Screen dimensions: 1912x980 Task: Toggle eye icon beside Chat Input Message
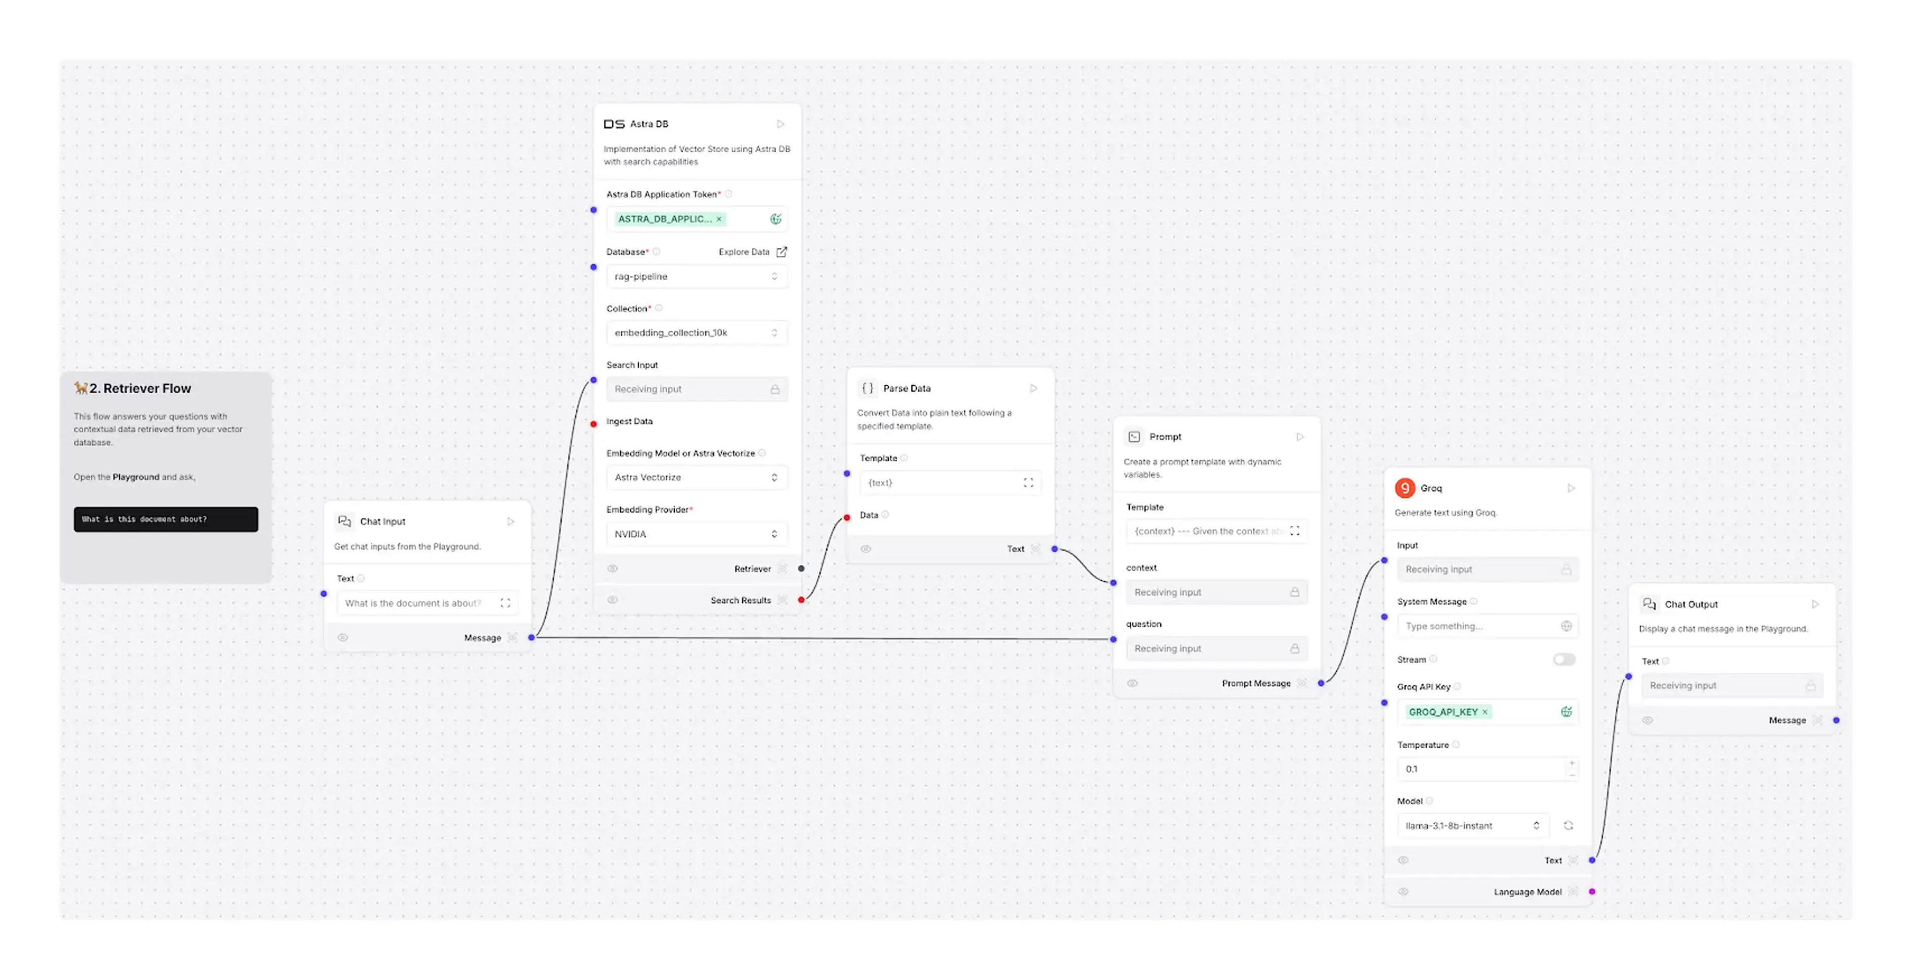point(343,637)
